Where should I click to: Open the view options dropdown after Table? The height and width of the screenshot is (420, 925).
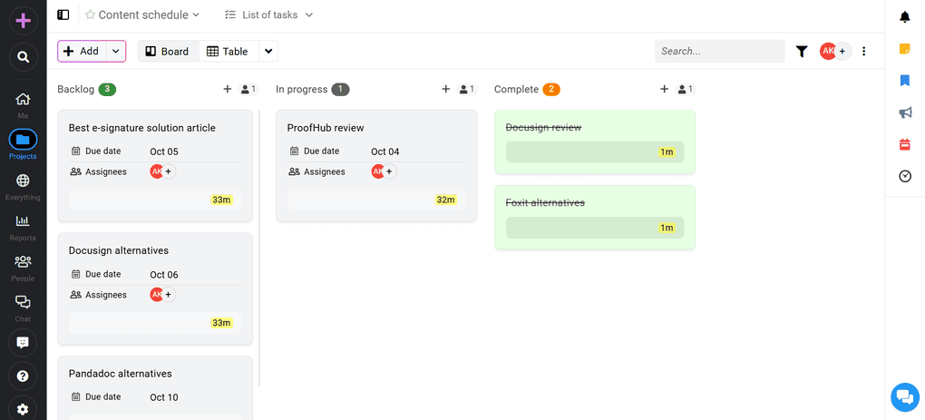click(x=268, y=52)
